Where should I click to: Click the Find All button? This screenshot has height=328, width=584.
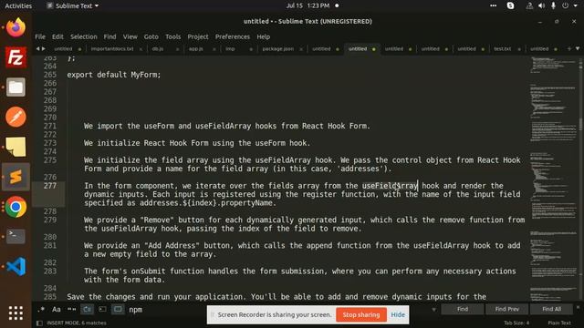551,309
